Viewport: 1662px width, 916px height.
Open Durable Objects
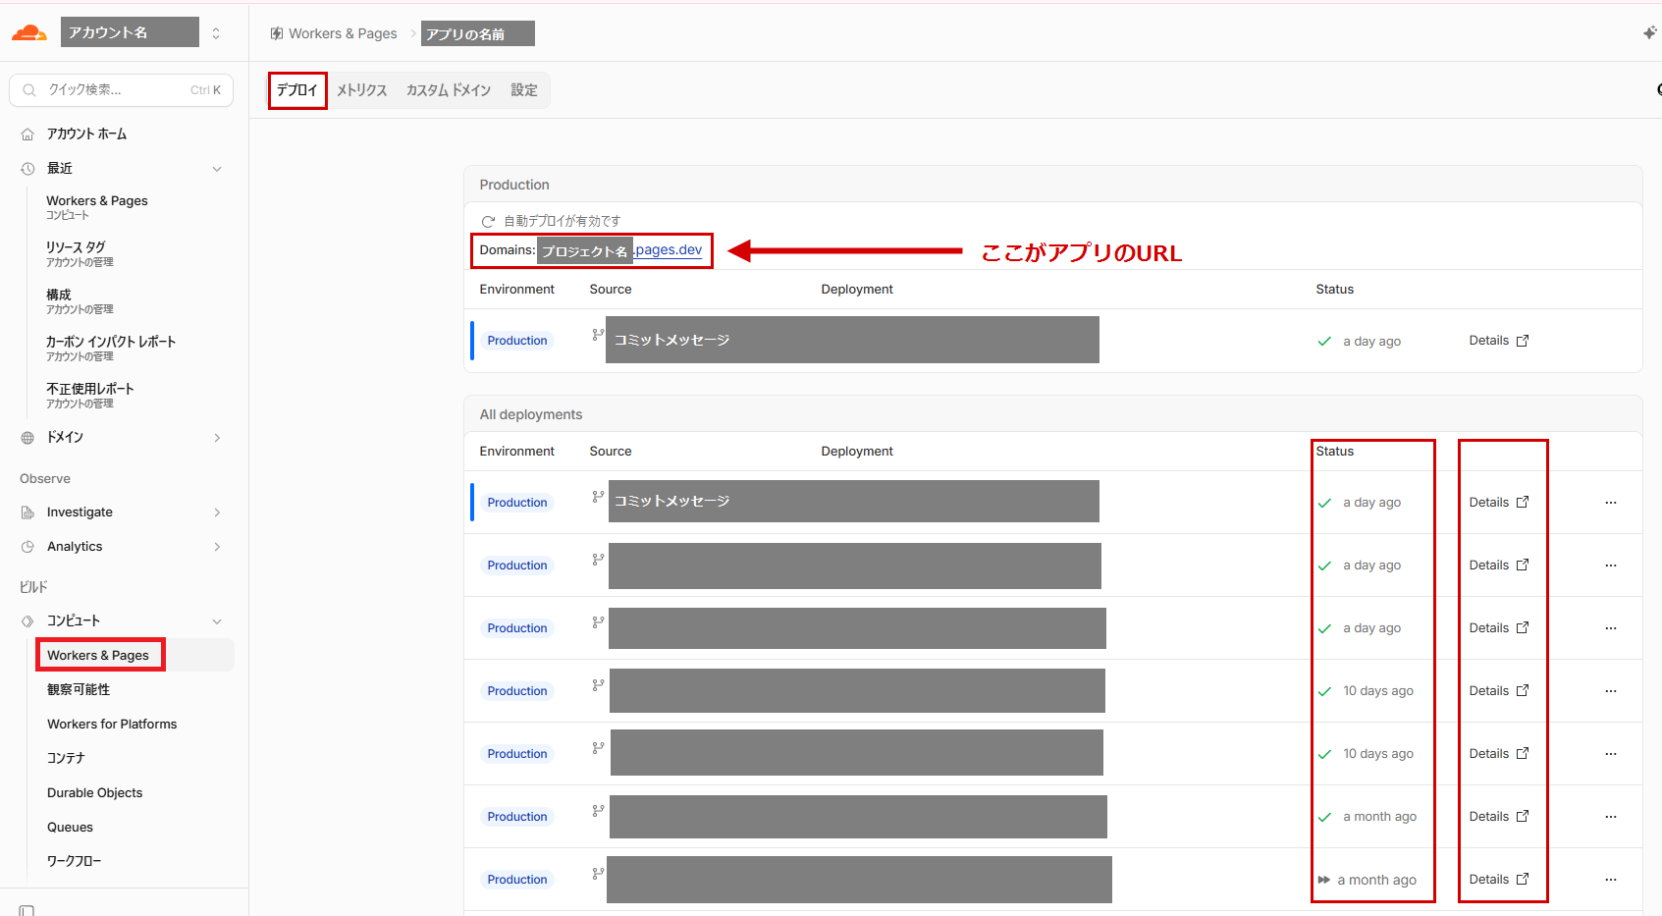95,792
